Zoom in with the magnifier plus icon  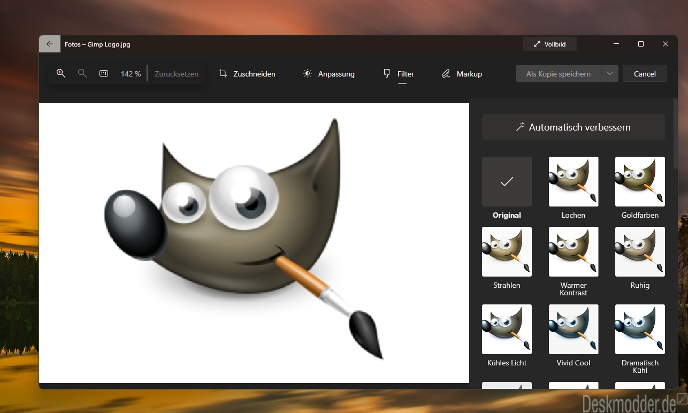pos(61,73)
